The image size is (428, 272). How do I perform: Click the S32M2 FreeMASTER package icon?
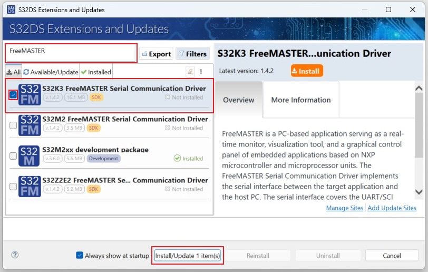[x=30, y=125]
